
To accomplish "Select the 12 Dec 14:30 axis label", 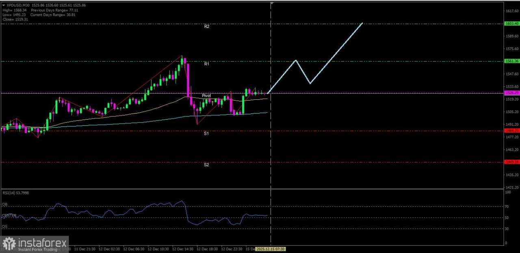I will click(182, 249).
